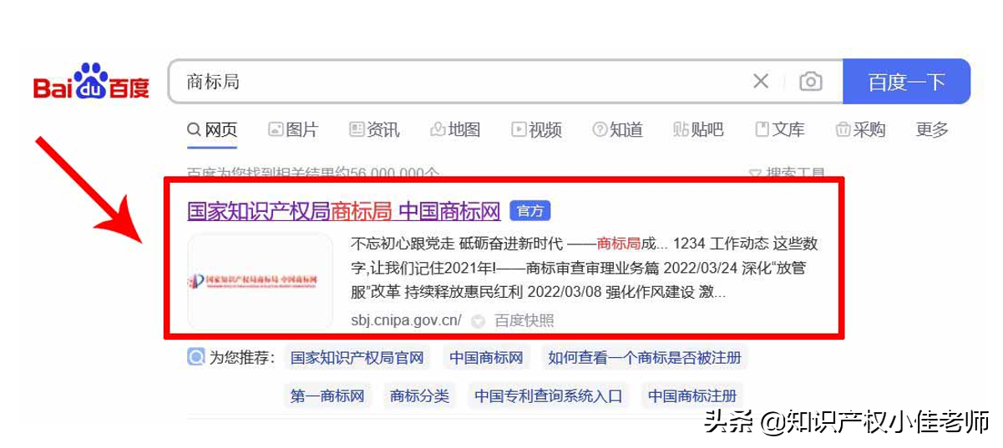This screenshot has height=448, width=1003.
Task: Select the 网页 tab
Action: [212, 129]
